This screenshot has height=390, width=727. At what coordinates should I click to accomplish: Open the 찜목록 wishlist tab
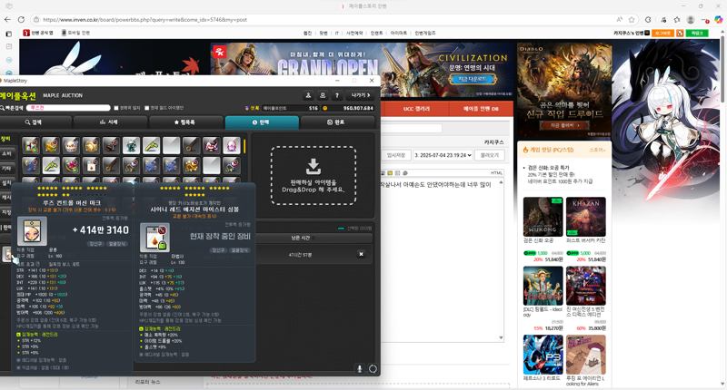(x=185, y=122)
